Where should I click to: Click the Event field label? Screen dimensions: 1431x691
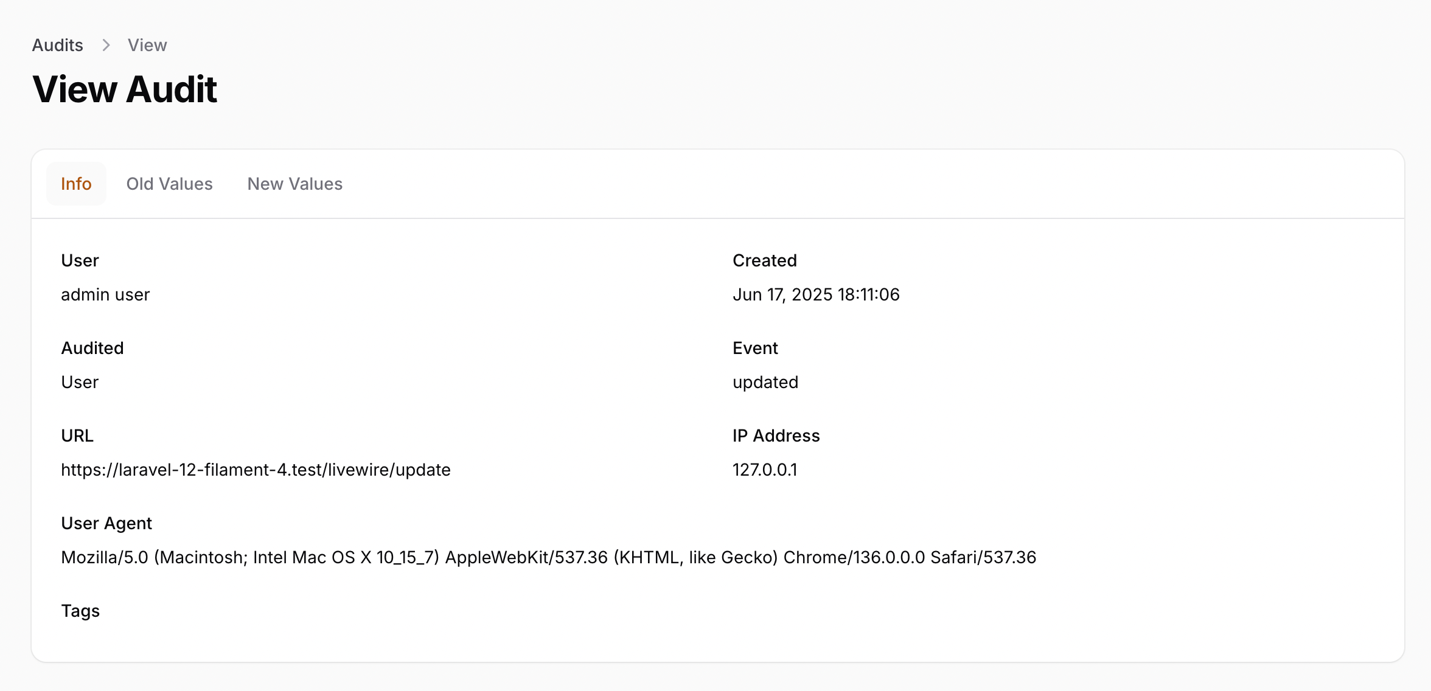[755, 348]
